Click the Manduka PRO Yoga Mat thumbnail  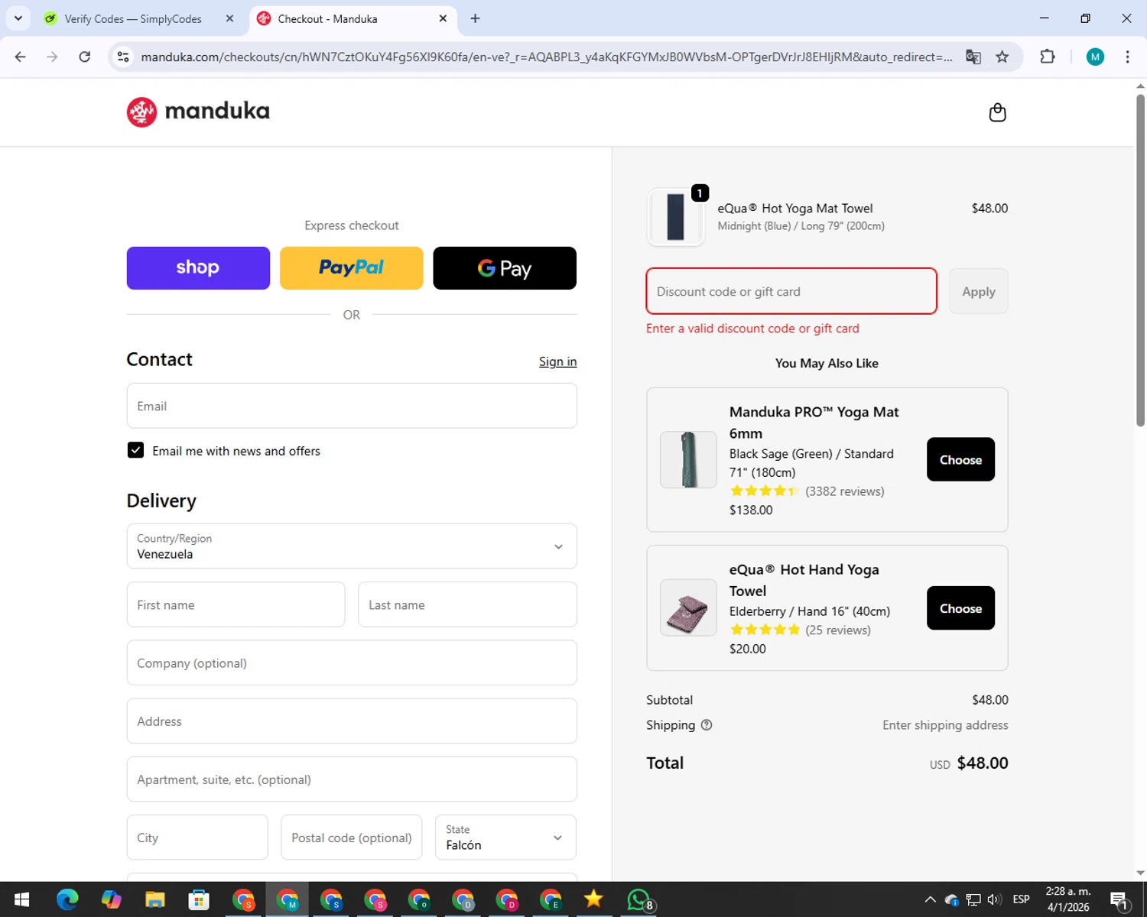click(x=688, y=459)
